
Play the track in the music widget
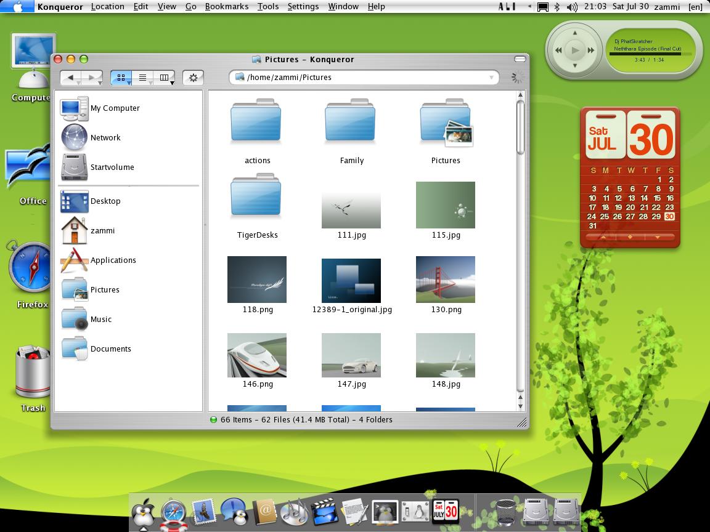575,50
